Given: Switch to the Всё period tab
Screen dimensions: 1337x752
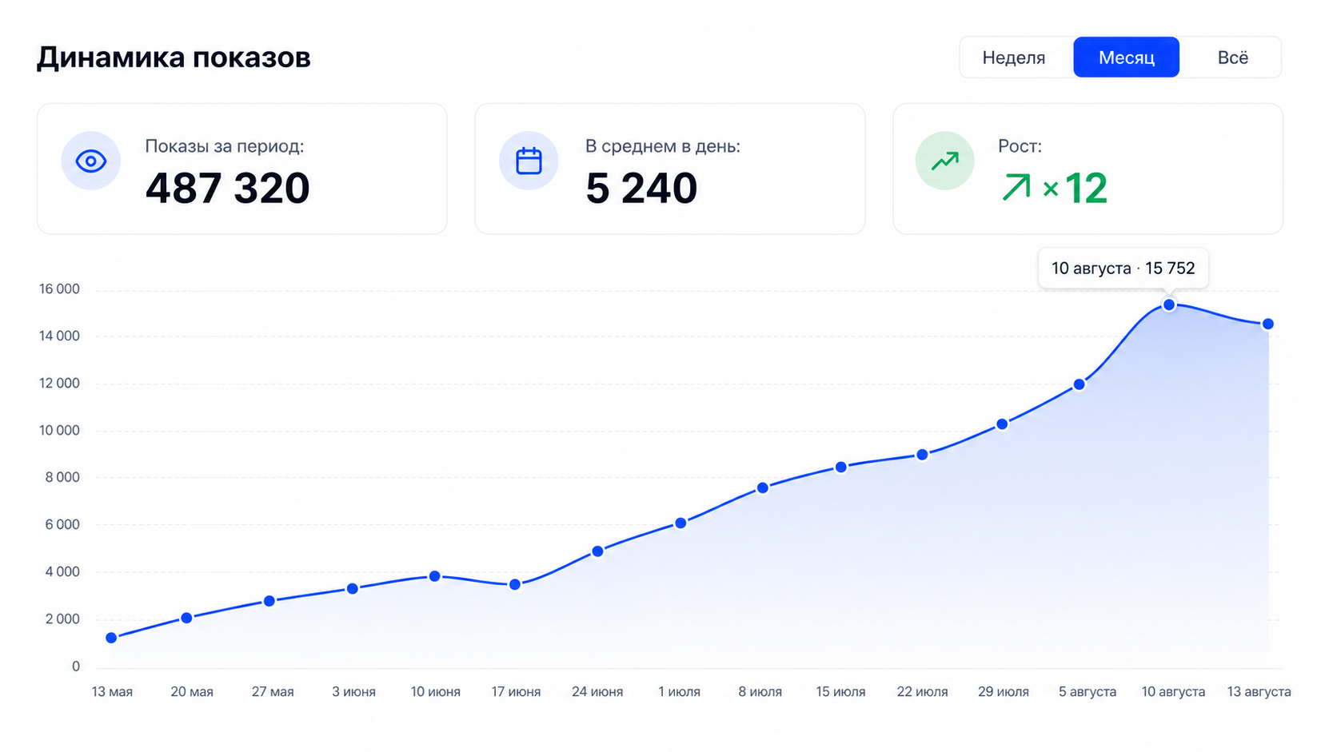Looking at the screenshot, I should pyautogui.click(x=1232, y=58).
